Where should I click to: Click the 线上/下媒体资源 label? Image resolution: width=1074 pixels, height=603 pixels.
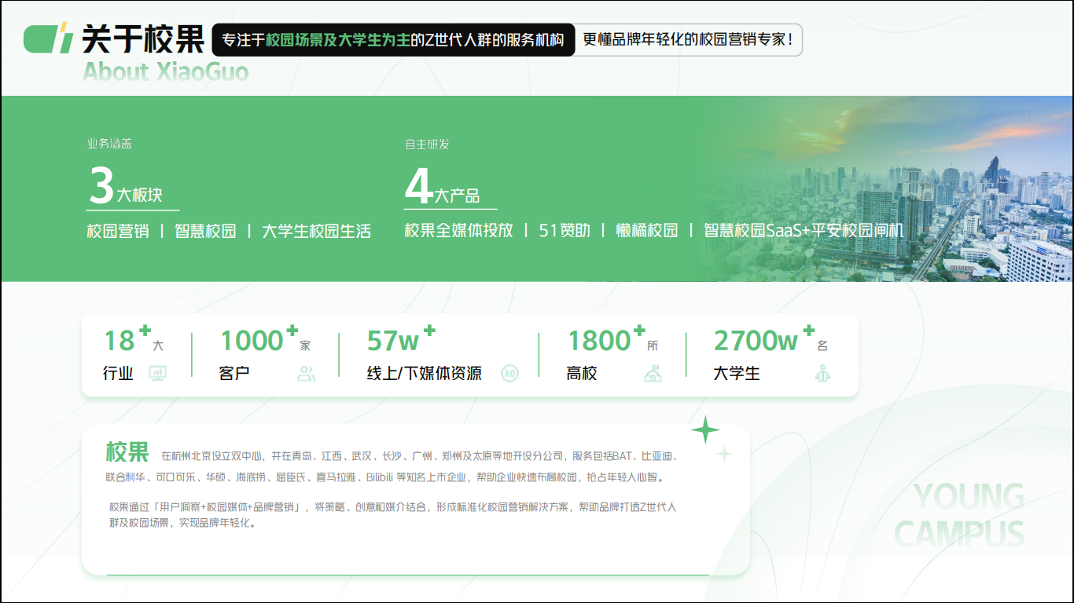point(425,374)
